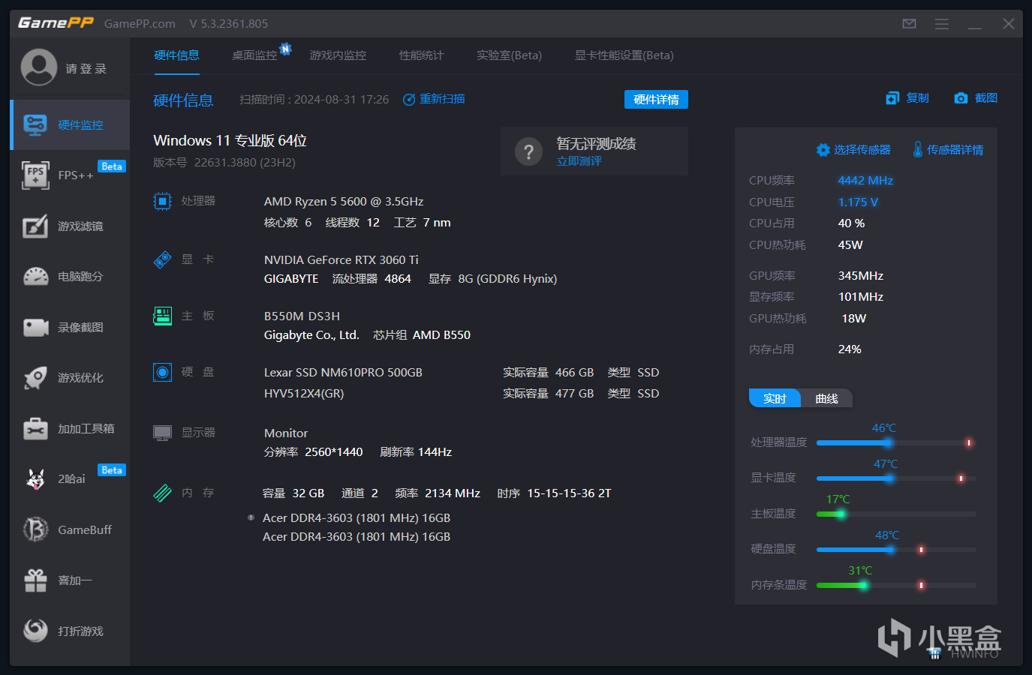Click the 显示器 monitor icon
Image resolution: width=1032 pixels, height=675 pixels.
click(162, 433)
